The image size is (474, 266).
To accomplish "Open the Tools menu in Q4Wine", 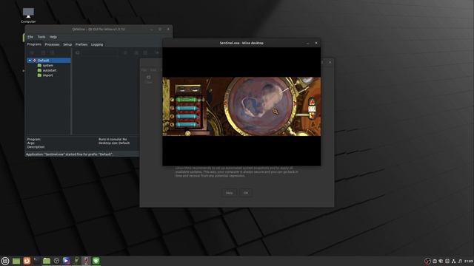I will 41,37.
